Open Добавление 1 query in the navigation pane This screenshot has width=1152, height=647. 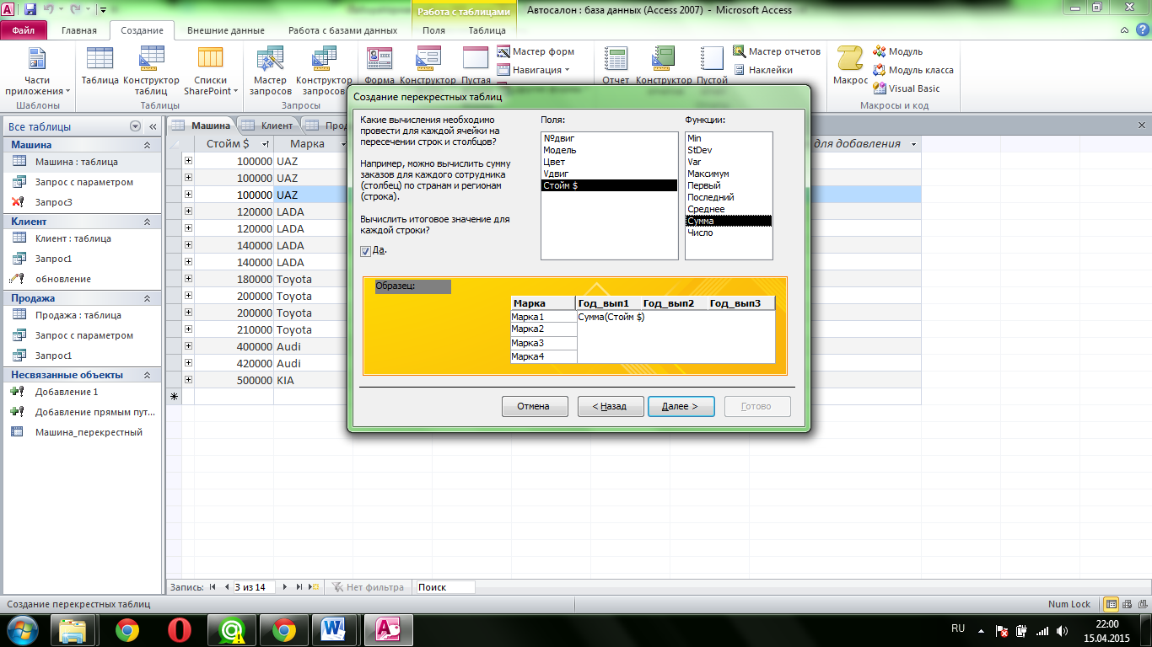[80, 392]
